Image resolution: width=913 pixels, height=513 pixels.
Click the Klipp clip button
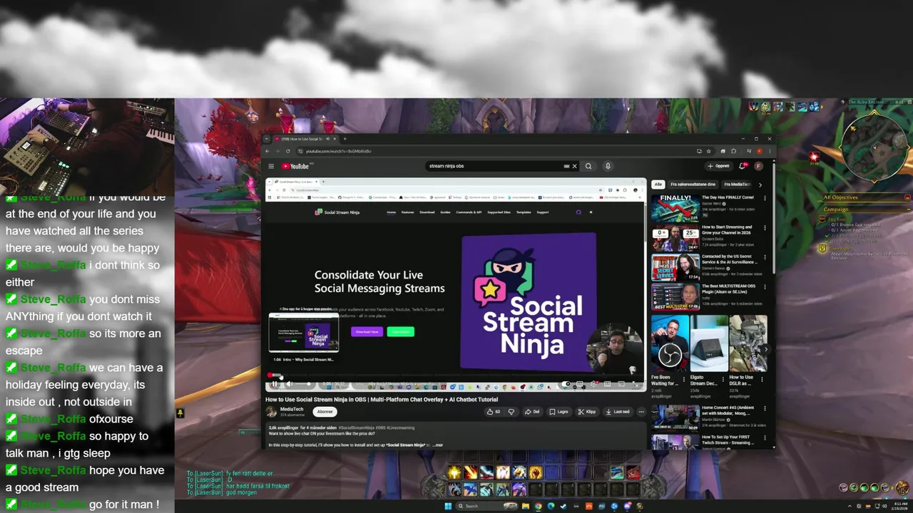click(x=587, y=412)
